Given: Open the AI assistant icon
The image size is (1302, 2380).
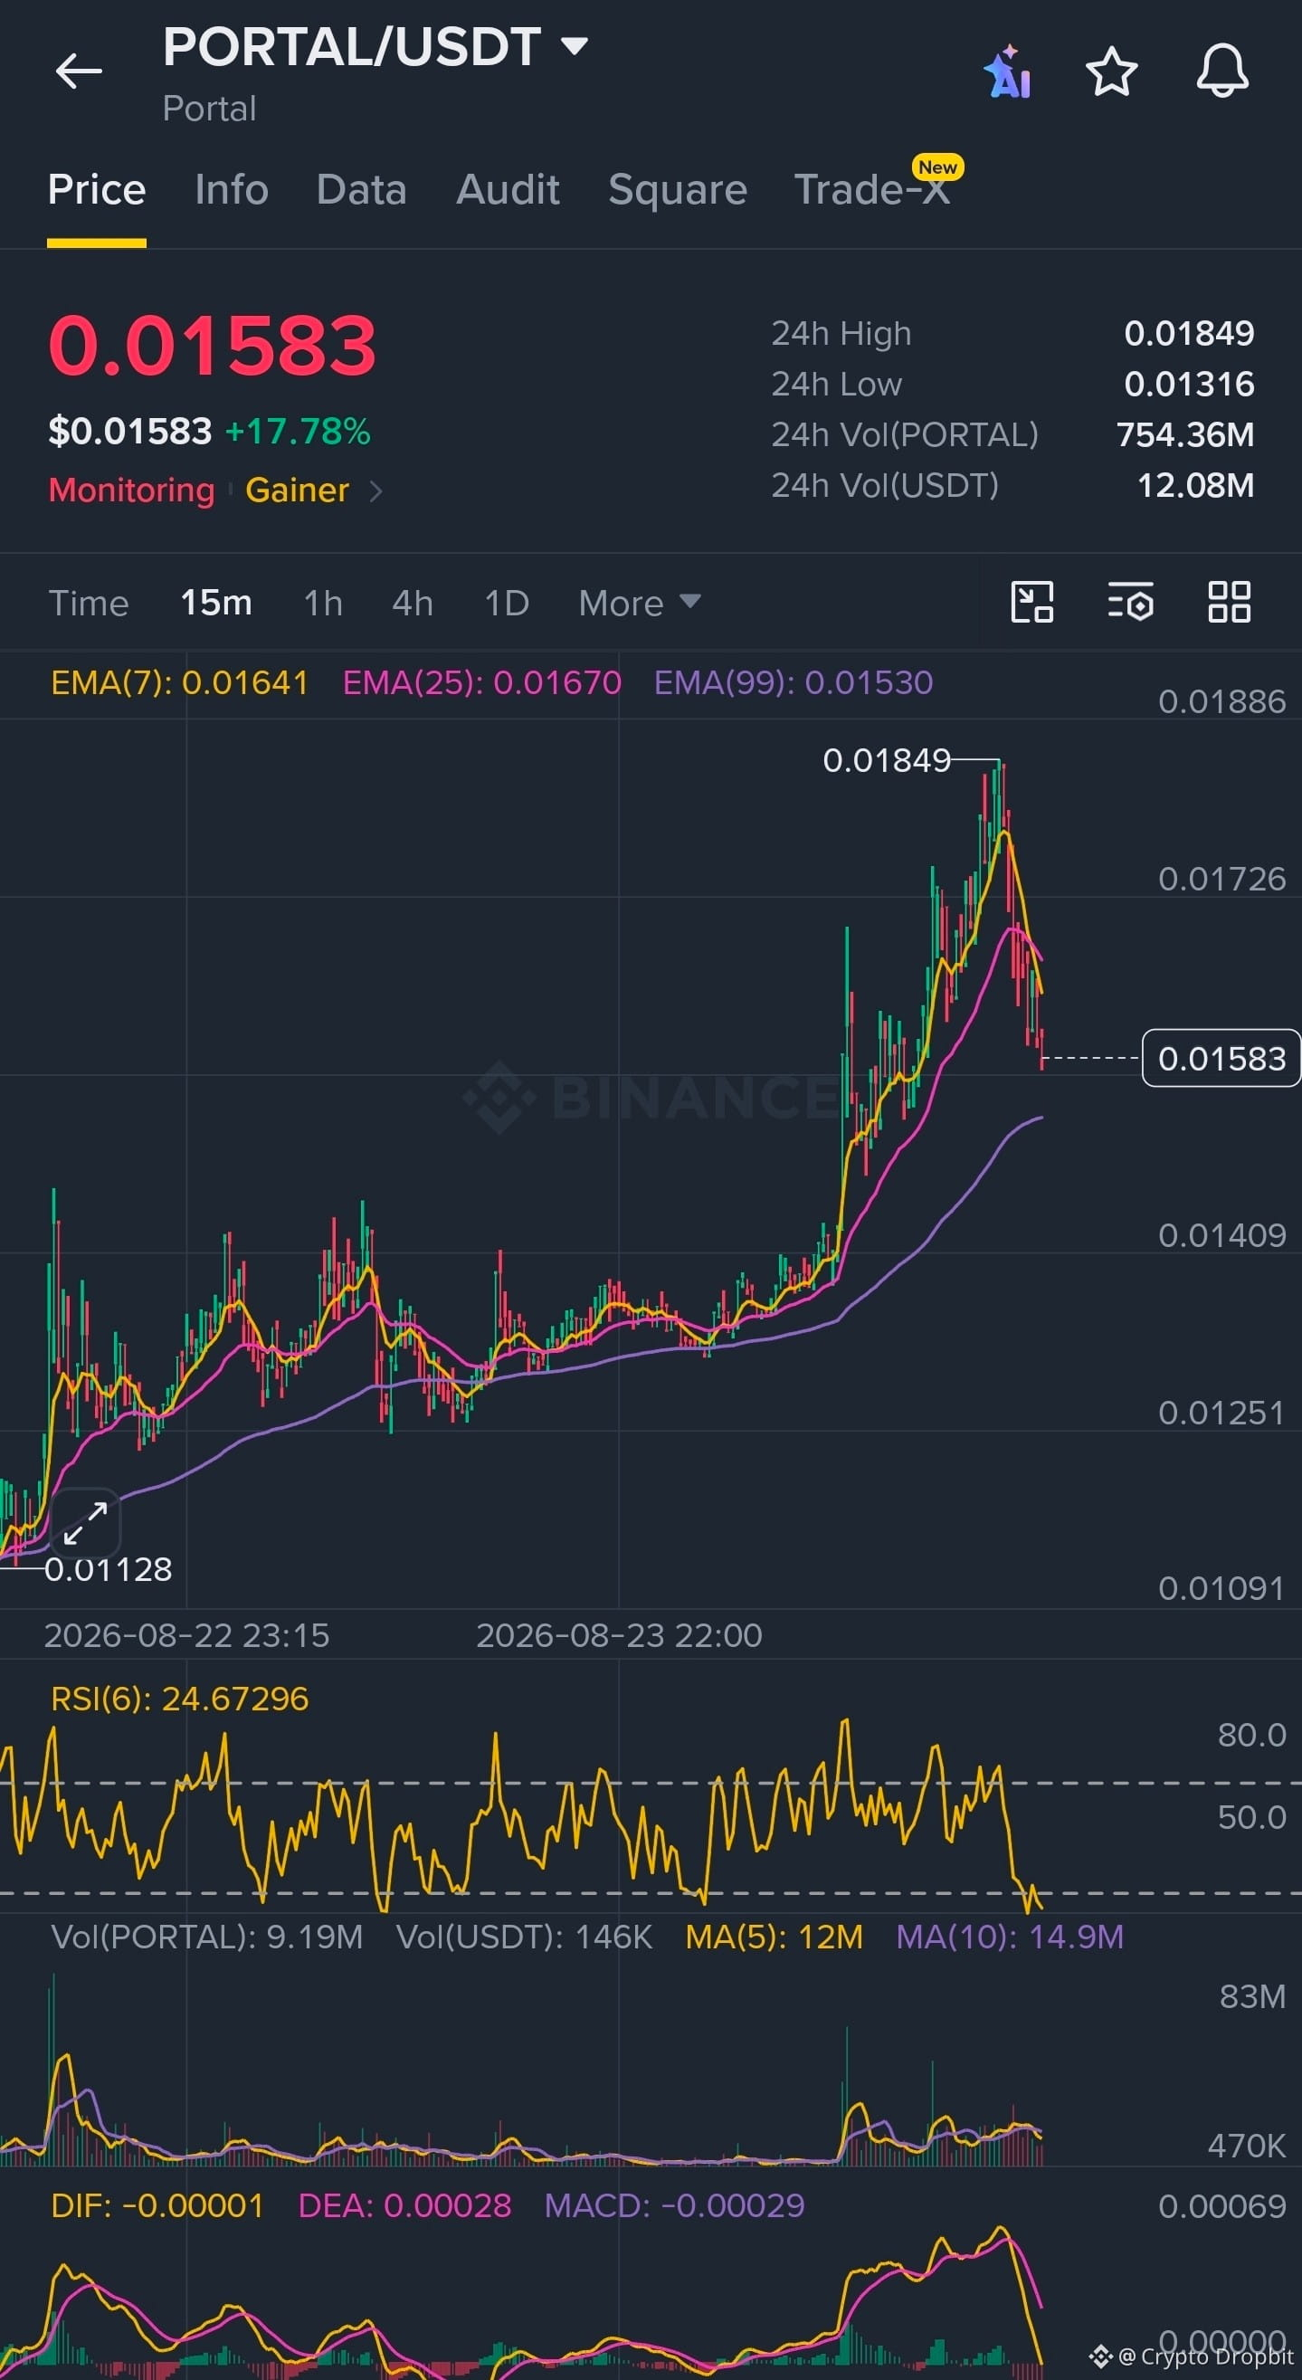Looking at the screenshot, I should pyautogui.click(x=1007, y=72).
